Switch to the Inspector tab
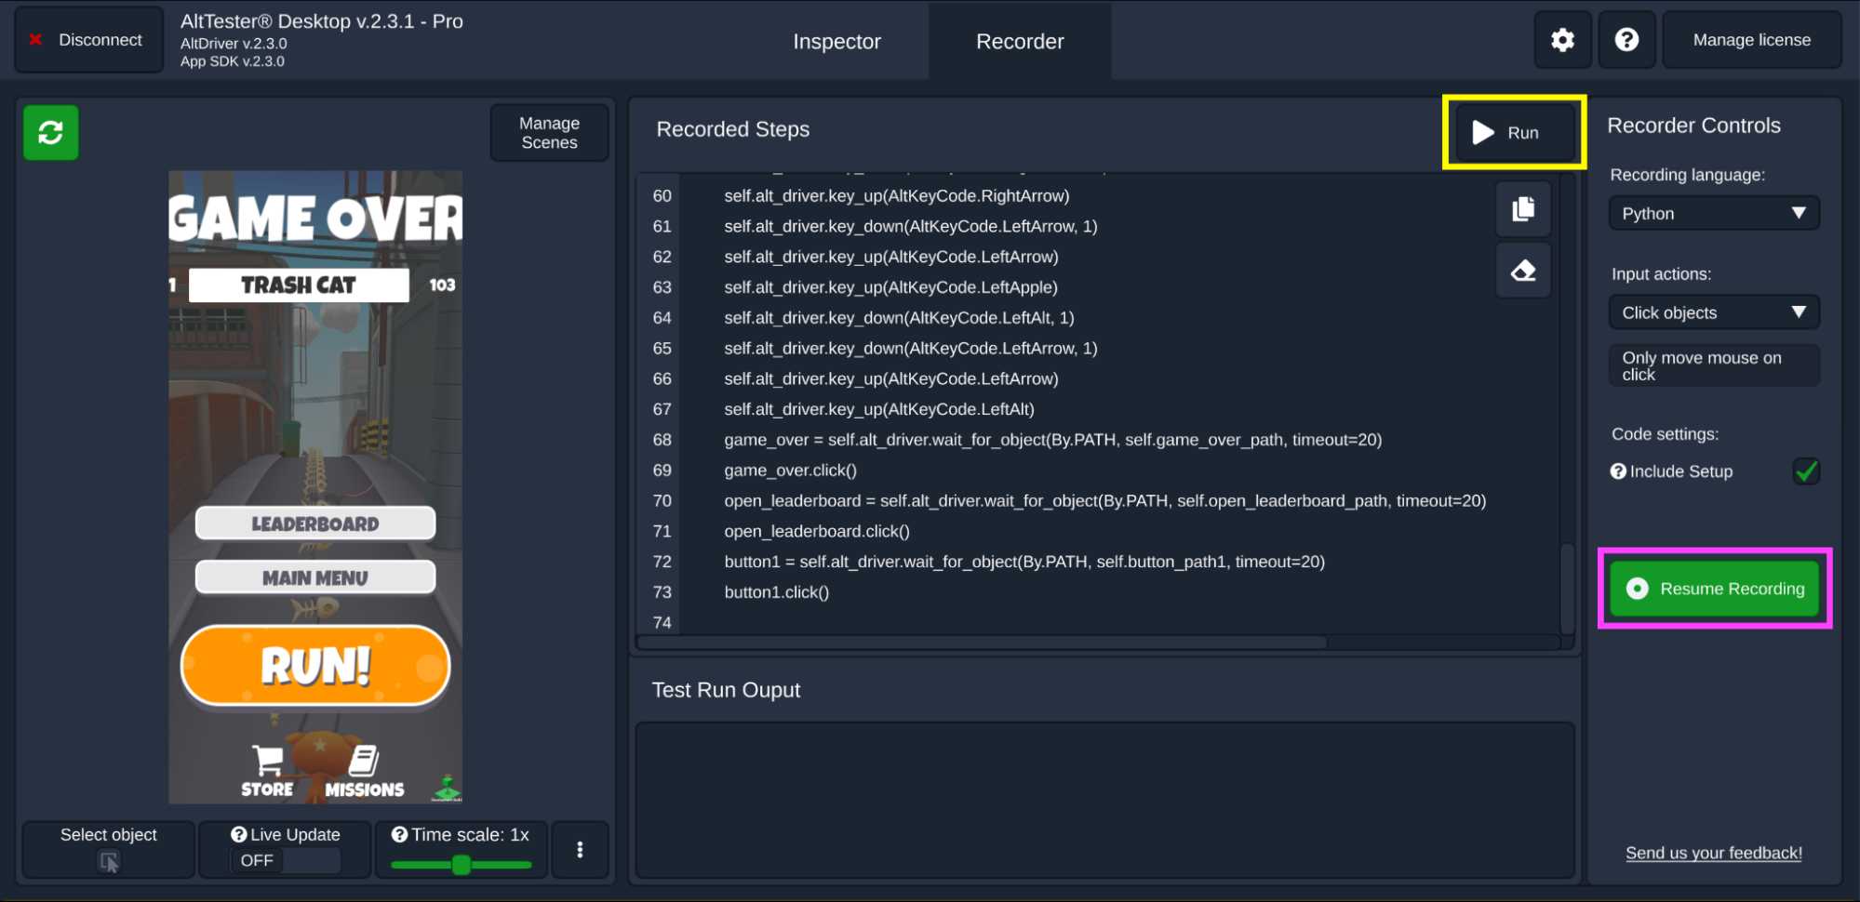 (x=836, y=42)
